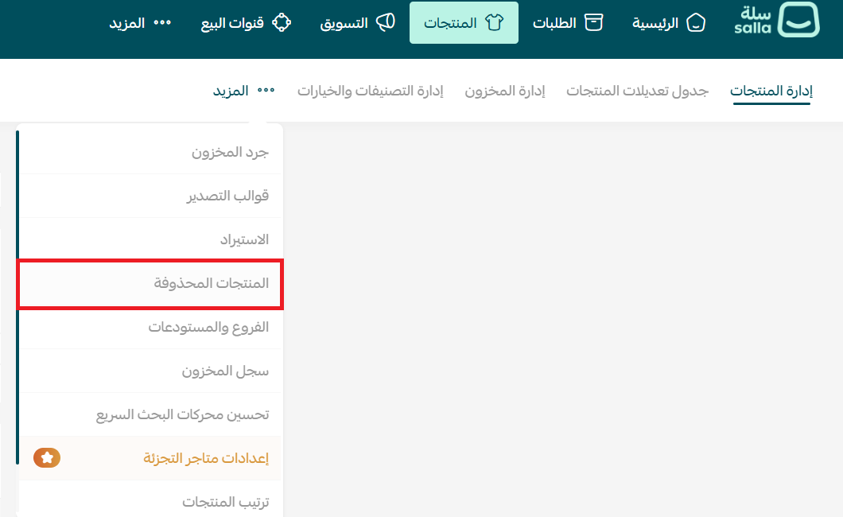The width and height of the screenshot is (843, 517).
Task: Choose الاستيراد from the dropdown
Action: [150, 239]
